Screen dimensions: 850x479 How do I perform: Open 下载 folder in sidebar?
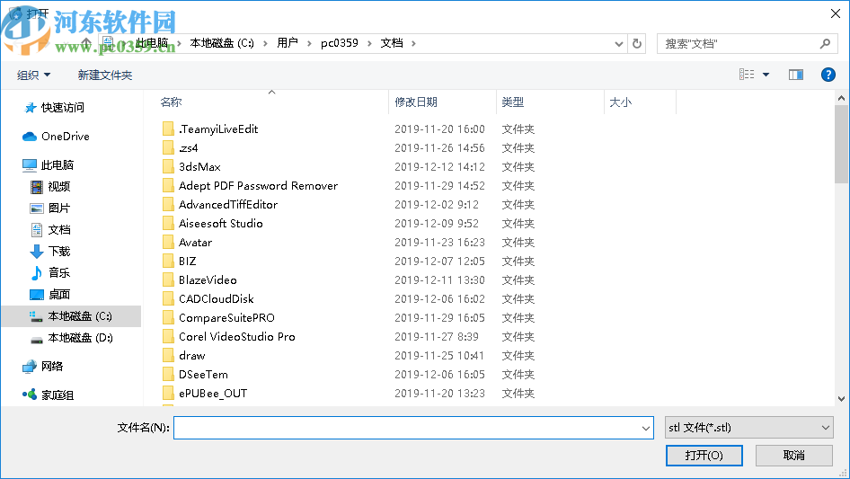pyautogui.click(x=50, y=251)
